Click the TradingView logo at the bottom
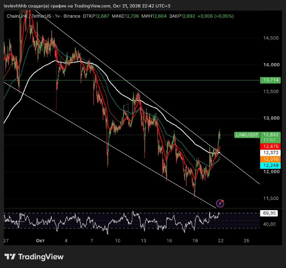Viewport: 286px width, 268px height. pos(34,257)
